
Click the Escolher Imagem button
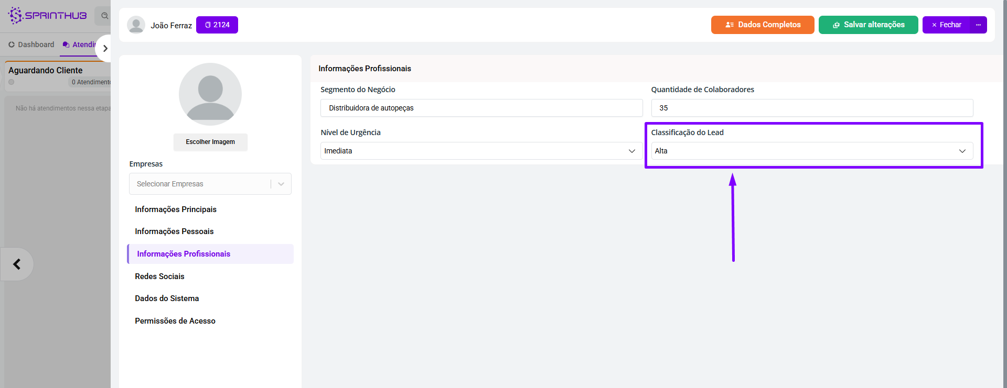click(x=210, y=142)
